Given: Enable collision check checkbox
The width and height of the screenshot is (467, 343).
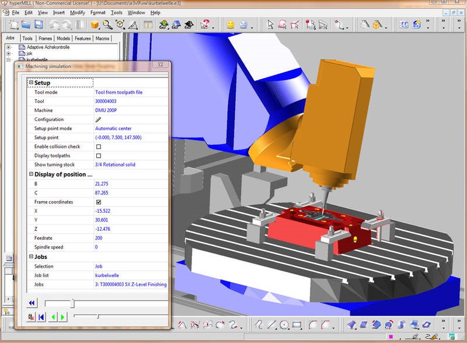Looking at the screenshot, I should 99,147.
